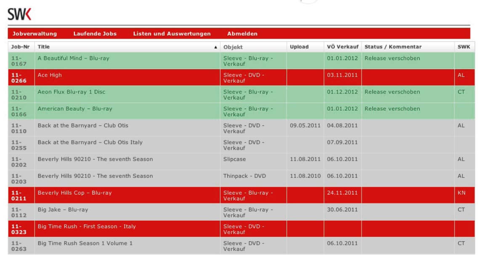Viewport: 481px width, 263px height.
Task: Open Listen und Auswertungen menu
Action: pyautogui.click(x=172, y=34)
